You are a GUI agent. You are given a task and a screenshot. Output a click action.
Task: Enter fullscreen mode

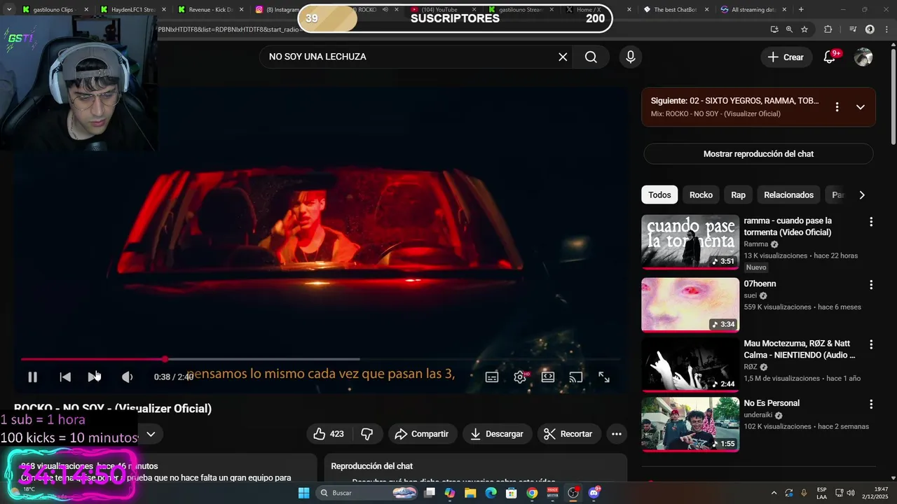point(604,377)
